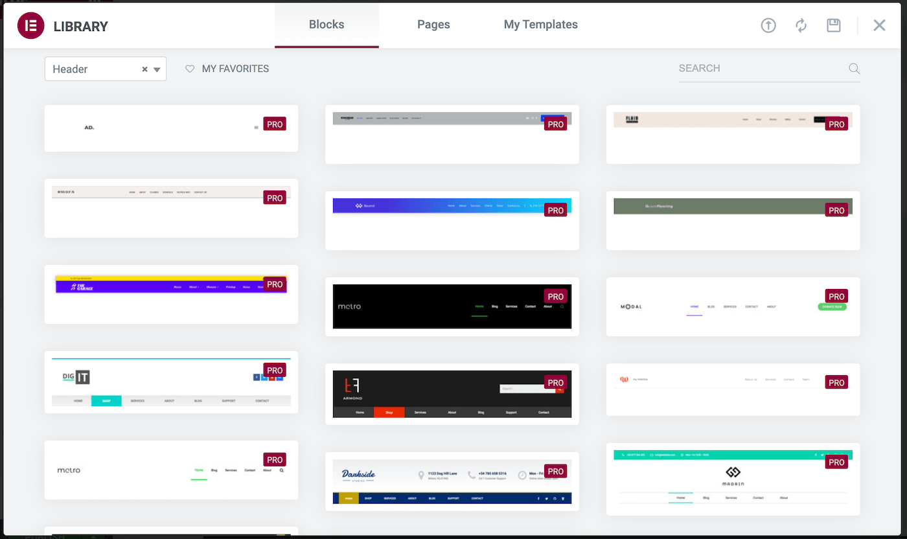Viewport: 907px width, 539px height.
Task: Clear the Header filter with x
Action: [144, 69]
